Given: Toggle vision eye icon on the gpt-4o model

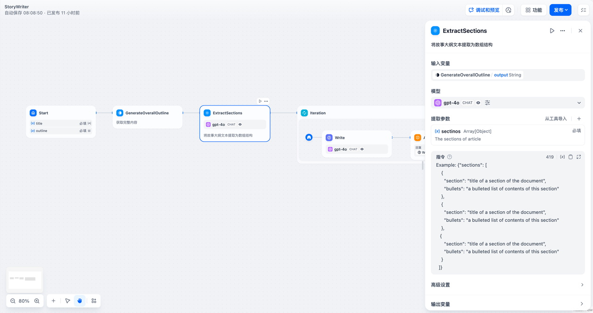Looking at the screenshot, I should (x=478, y=102).
